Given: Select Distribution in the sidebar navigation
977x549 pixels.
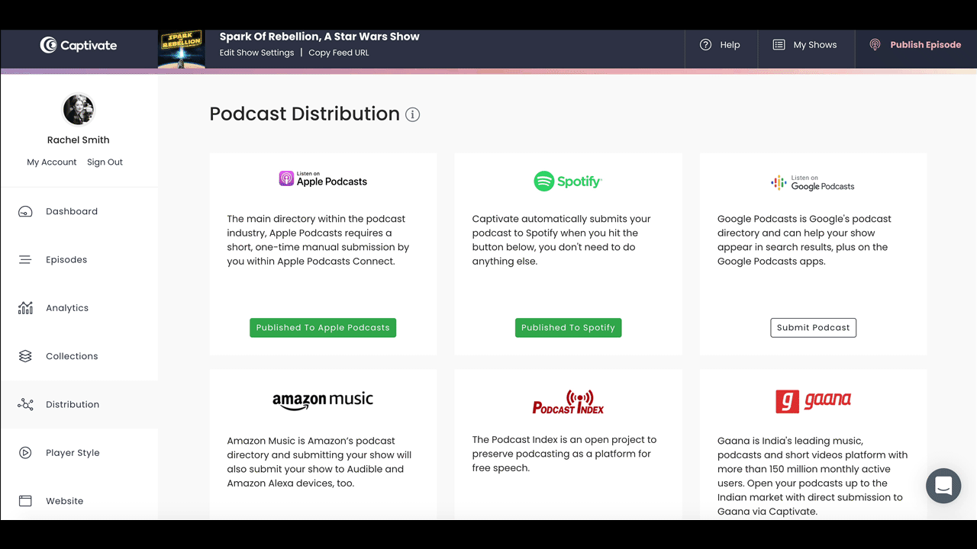Looking at the screenshot, I should (26, 404).
